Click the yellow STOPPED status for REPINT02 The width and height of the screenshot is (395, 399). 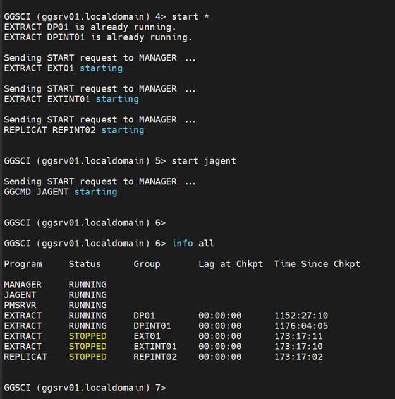click(87, 357)
